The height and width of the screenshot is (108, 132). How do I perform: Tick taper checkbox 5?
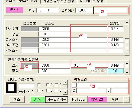48,90
